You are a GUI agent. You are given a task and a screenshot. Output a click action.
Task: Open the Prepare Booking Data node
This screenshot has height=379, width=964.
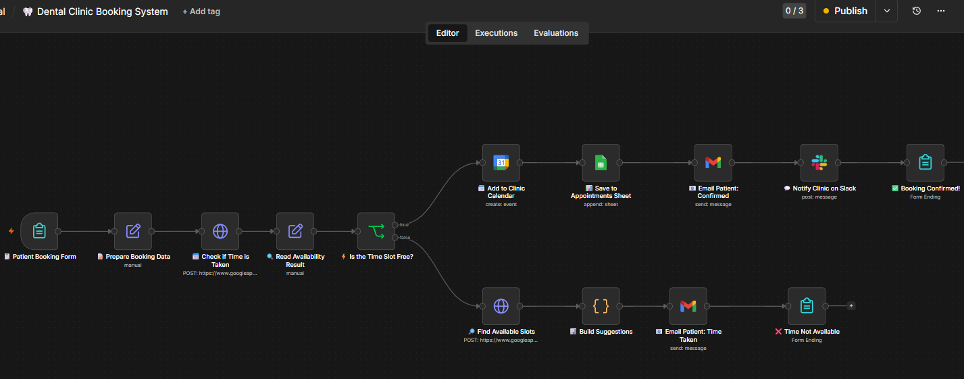point(133,231)
